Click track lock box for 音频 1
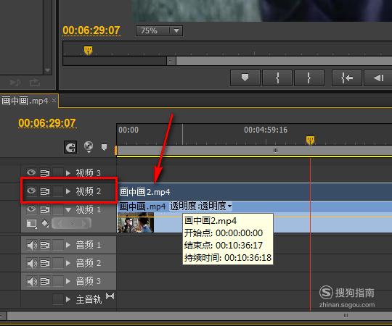The height and width of the screenshot is (326, 392). point(58,245)
